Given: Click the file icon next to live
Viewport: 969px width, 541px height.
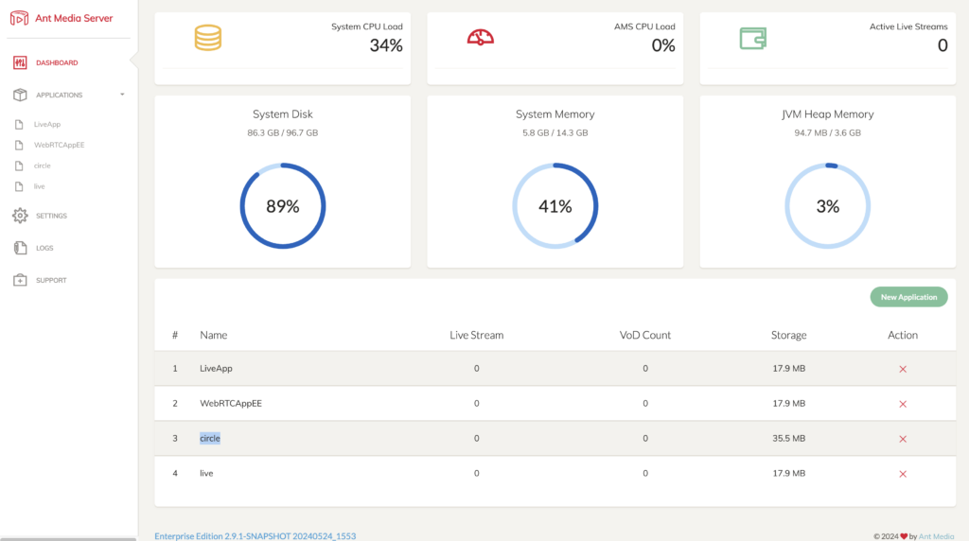Looking at the screenshot, I should (19, 186).
